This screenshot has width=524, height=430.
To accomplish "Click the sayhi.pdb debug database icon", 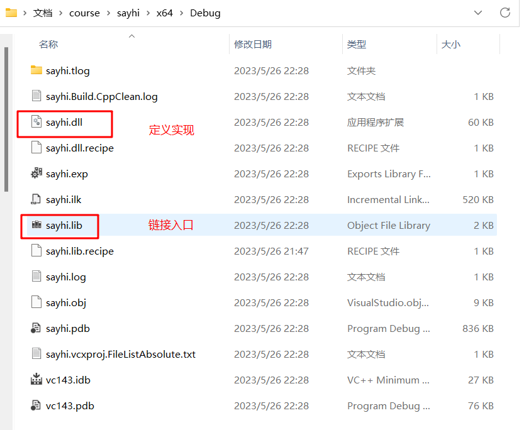I will tap(36, 328).
